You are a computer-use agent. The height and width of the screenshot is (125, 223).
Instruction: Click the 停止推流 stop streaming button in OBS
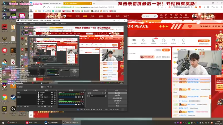[117, 93]
